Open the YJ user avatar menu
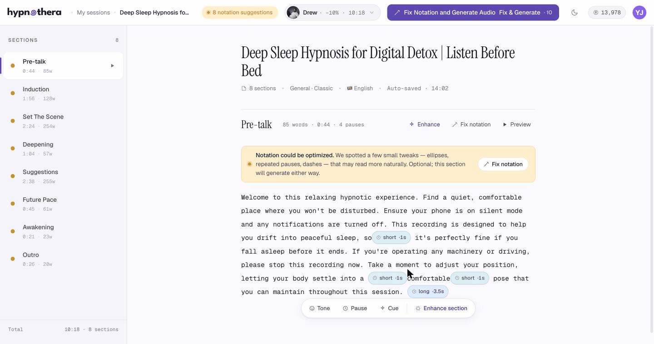This screenshot has width=654, height=344. pos(639,13)
